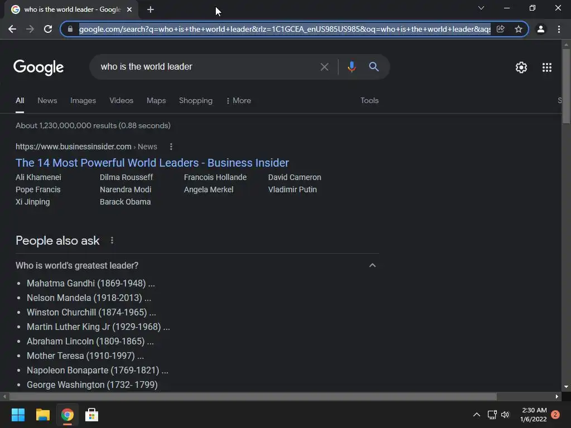Open Chrome's three-dot menu
Image resolution: width=571 pixels, height=428 pixels.
559,29
